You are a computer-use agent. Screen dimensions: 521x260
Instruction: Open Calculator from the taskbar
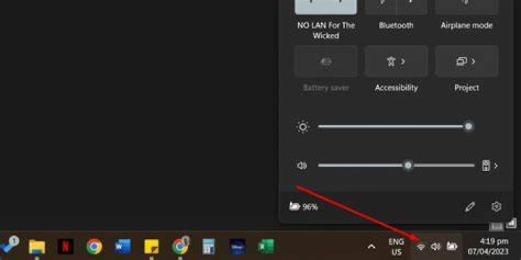(208, 247)
